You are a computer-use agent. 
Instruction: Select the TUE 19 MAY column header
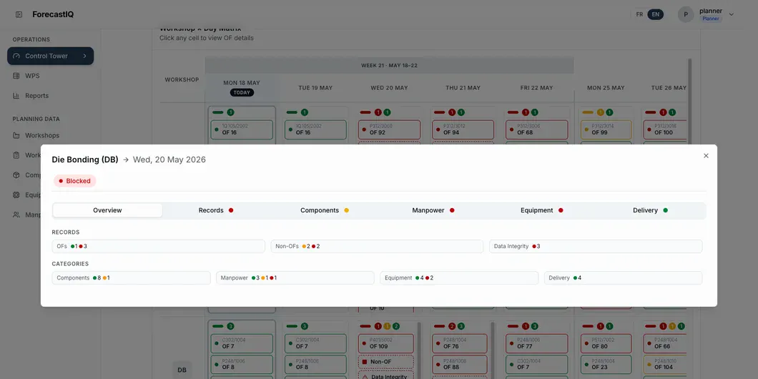coord(315,88)
